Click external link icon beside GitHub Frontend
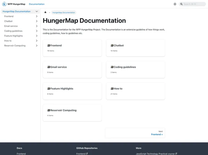208x155 pixels. 87,154
